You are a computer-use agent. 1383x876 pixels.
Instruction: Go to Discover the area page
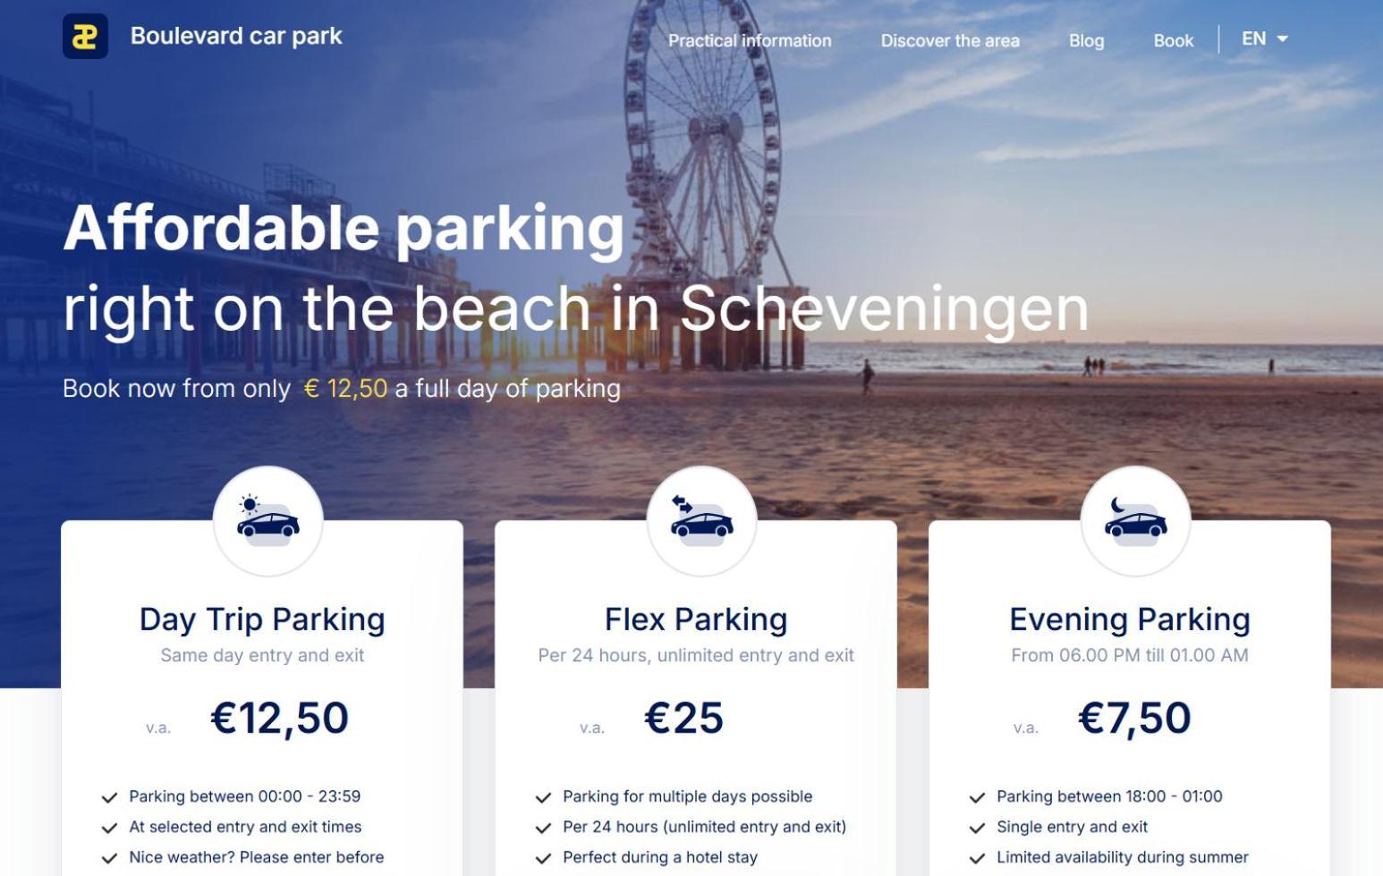coord(950,40)
